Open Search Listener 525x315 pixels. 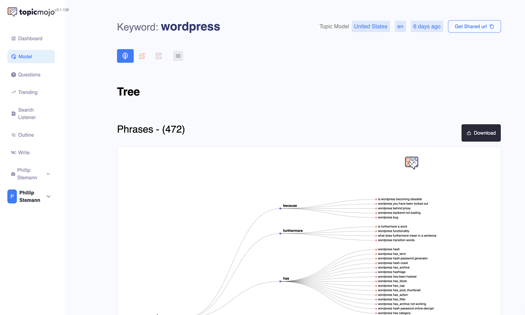pos(27,114)
